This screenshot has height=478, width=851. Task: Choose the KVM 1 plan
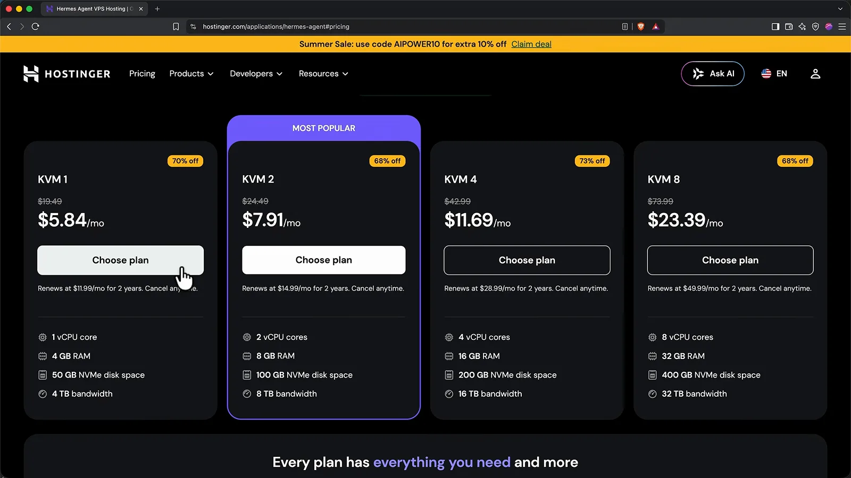(x=120, y=260)
